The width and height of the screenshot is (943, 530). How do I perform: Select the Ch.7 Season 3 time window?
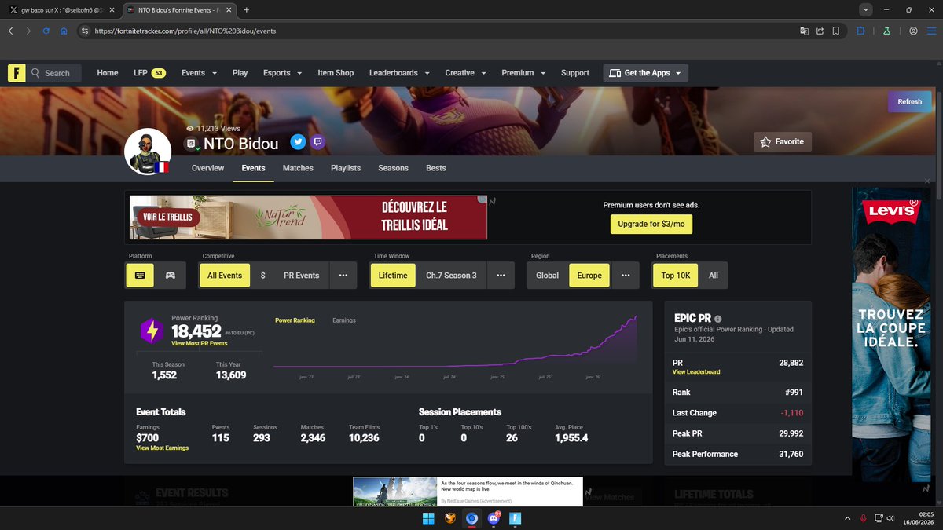pyautogui.click(x=451, y=276)
